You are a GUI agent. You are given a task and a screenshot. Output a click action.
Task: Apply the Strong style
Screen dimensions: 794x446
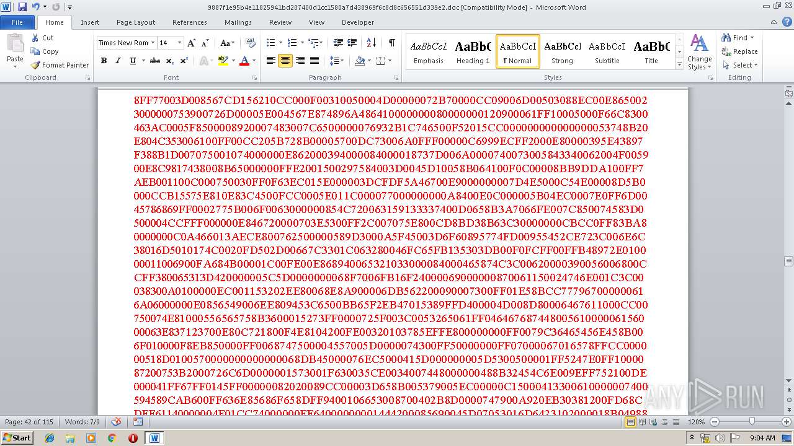[x=563, y=51]
